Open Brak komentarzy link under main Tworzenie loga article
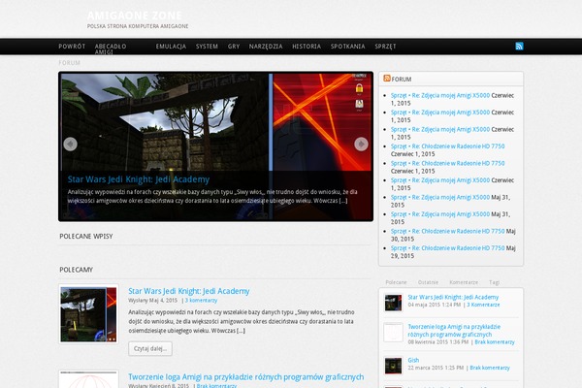582x388 pixels. (216, 386)
